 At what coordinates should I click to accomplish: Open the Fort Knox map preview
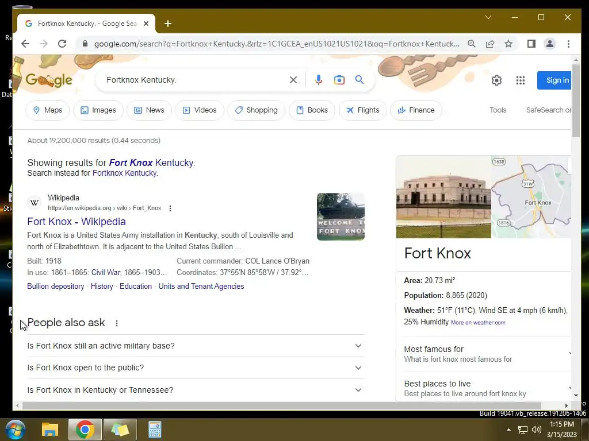pos(531,197)
